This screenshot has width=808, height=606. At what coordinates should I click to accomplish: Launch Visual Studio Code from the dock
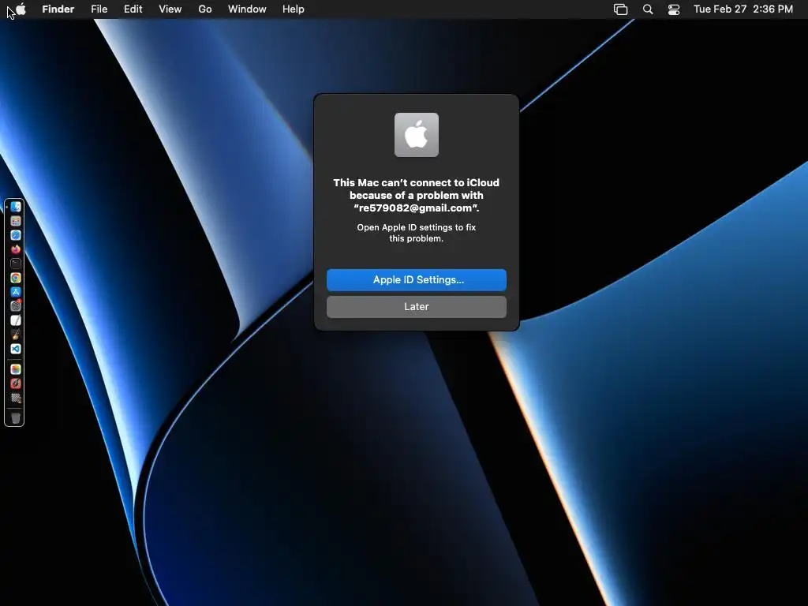pos(16,349)
